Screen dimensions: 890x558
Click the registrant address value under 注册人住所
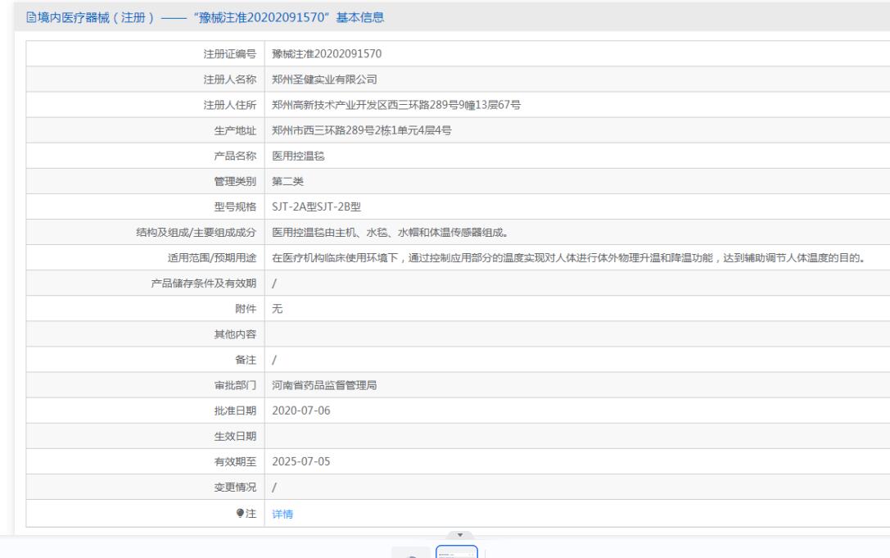click(x=396, y=105)
